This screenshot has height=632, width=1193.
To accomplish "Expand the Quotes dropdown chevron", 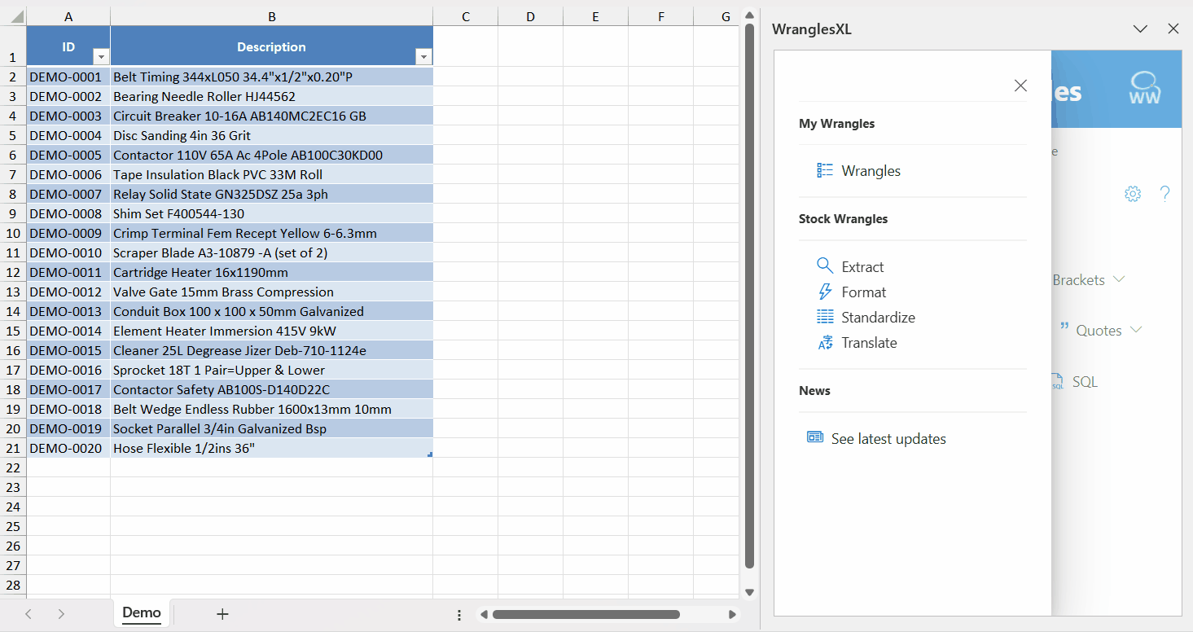I will pyautogui.click(x=1136, y=330).
